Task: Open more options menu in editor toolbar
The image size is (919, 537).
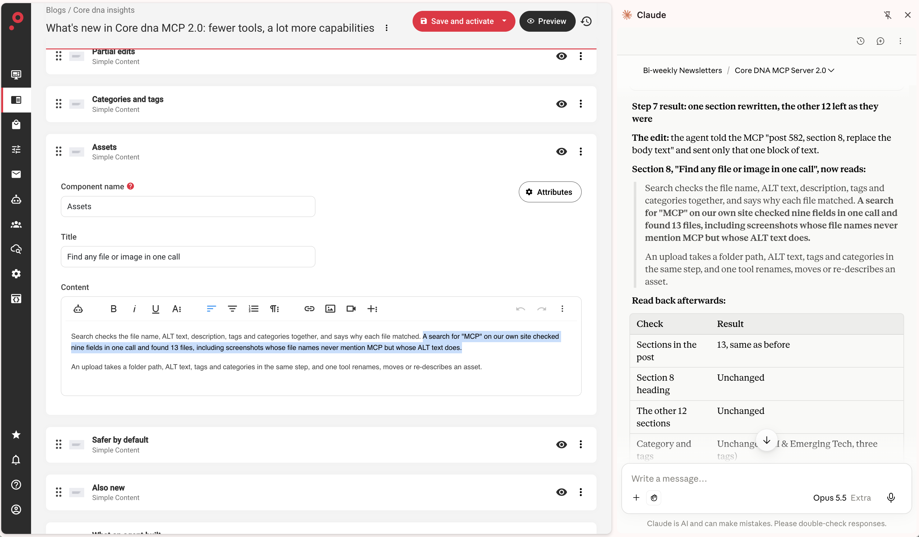Action: coord(562,309)
